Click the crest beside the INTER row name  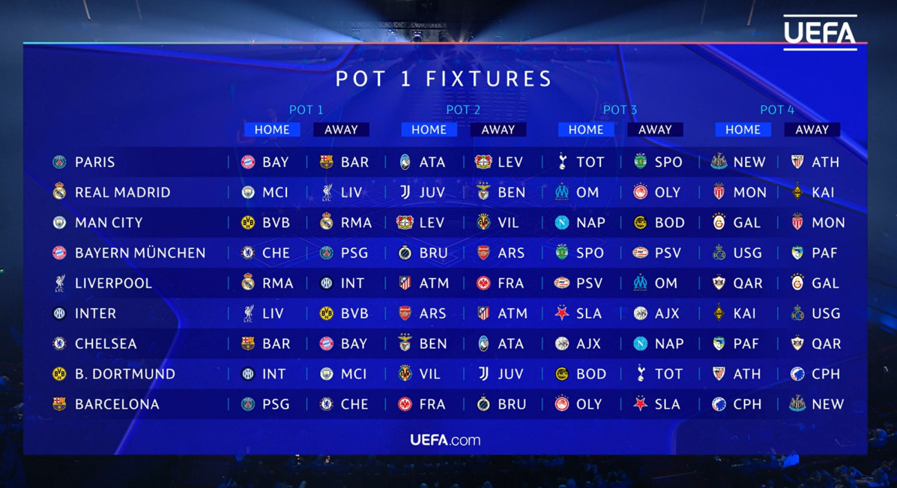(x=59, y=313)
